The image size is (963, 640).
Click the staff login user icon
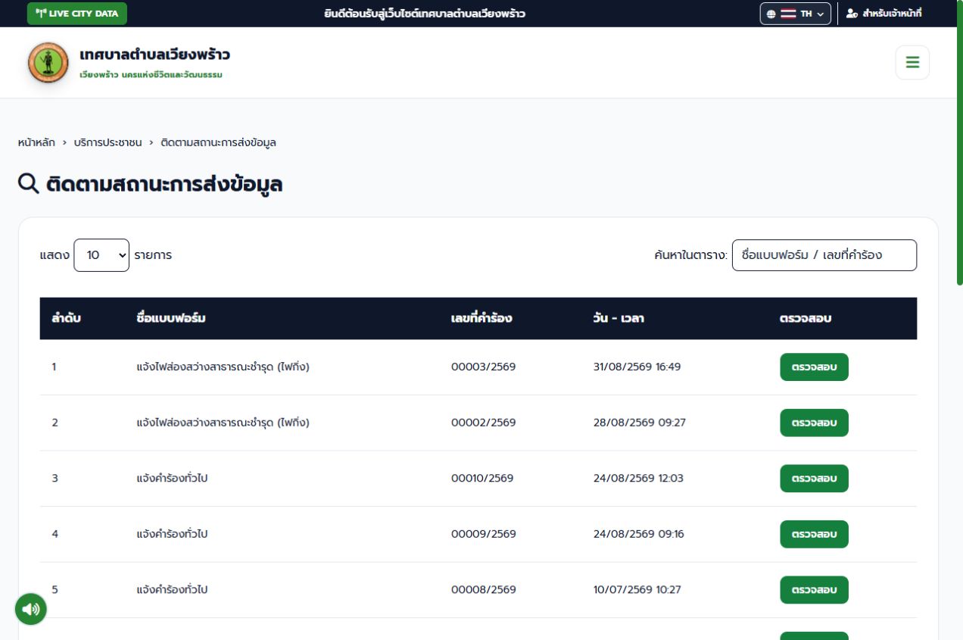click(852, 14)
